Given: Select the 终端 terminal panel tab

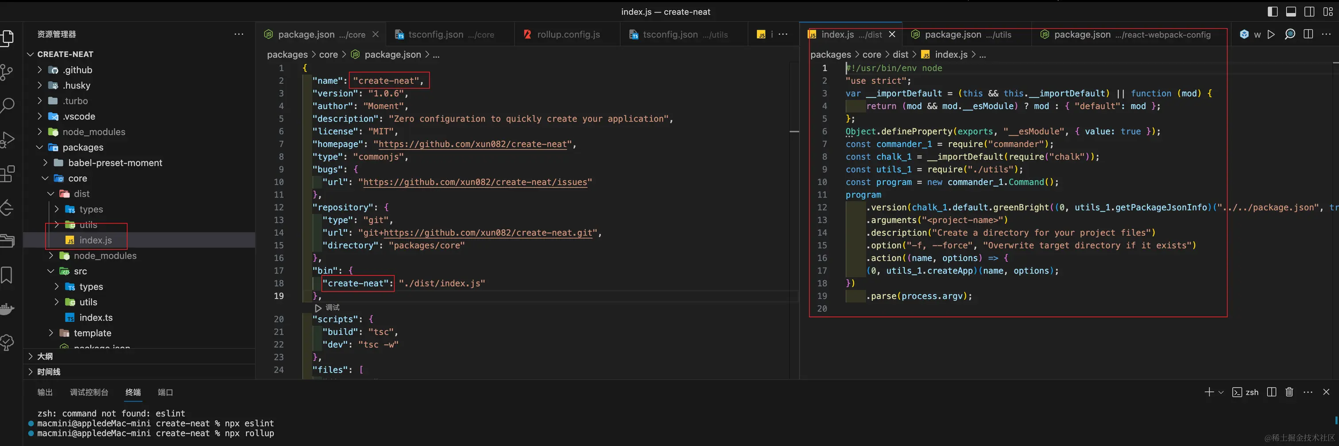Looking at the screenshot, I should pos(133,392).
